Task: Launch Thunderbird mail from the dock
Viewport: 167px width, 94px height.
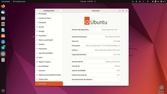Action: pyautogui.click(x=3, y=12)
